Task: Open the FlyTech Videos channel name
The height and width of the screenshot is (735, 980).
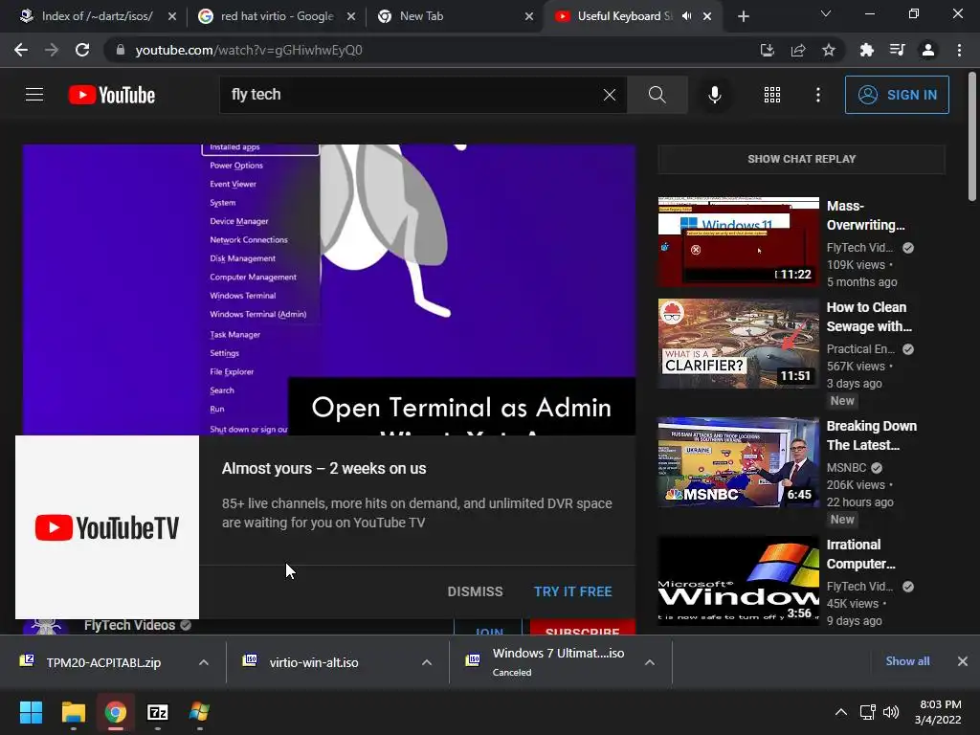Action: [x=129, y=625]
